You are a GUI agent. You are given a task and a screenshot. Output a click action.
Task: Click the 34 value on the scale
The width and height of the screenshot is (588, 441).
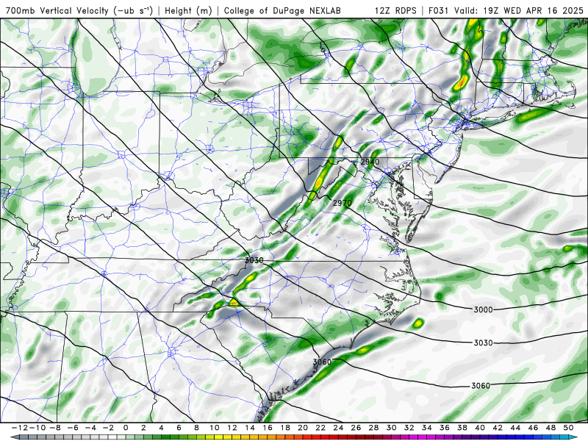point(427,428)
